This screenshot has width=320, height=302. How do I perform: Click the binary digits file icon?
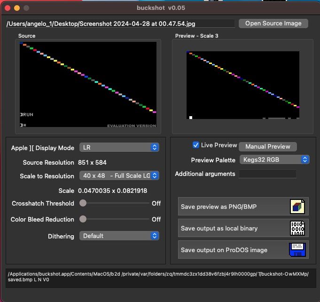(x=297, y=228)
